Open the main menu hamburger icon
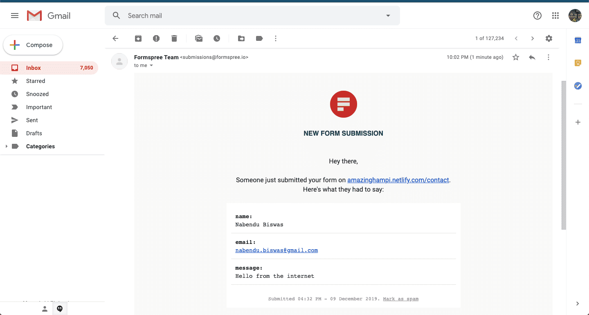 click(x=15, y=16)
